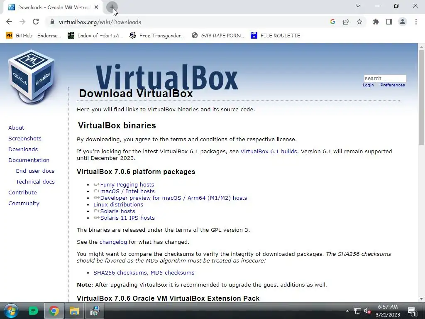This screenshot has height=319, width=425.
Task: Click the scrollbar down arrow
Action: (421, 298)
